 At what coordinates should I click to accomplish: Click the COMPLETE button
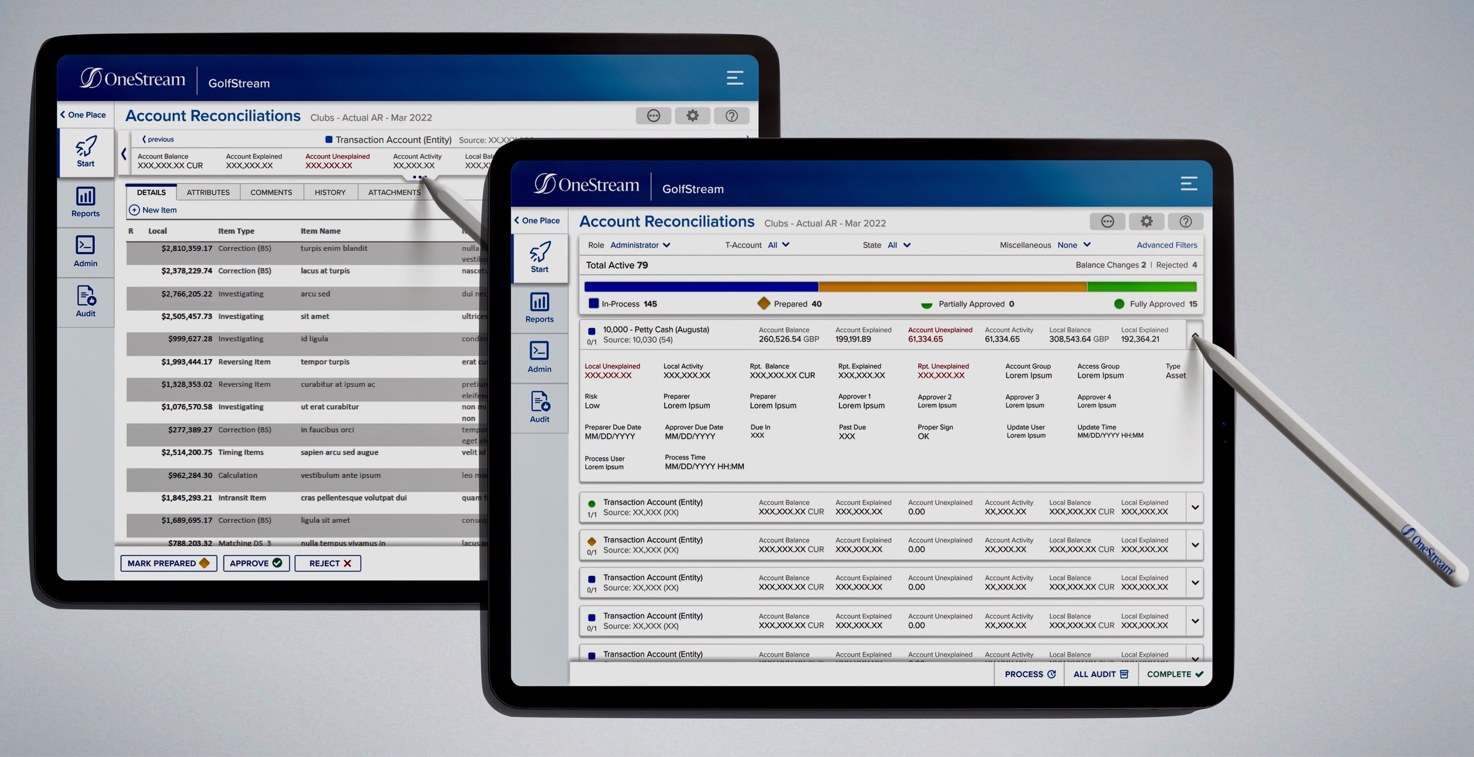coord(1174,674)
